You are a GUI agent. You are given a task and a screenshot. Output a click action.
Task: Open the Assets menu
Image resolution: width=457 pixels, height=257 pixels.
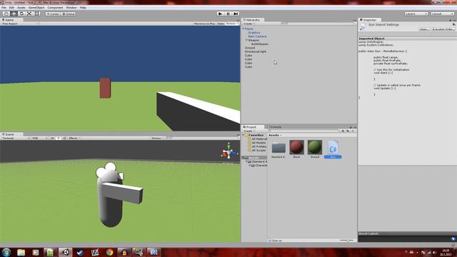pyautogui.click(x=21, y=8)
